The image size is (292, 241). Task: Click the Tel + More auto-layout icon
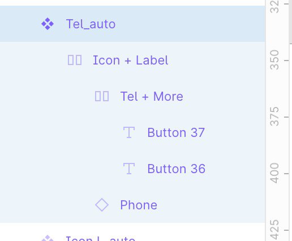click(x=102, y=96)
